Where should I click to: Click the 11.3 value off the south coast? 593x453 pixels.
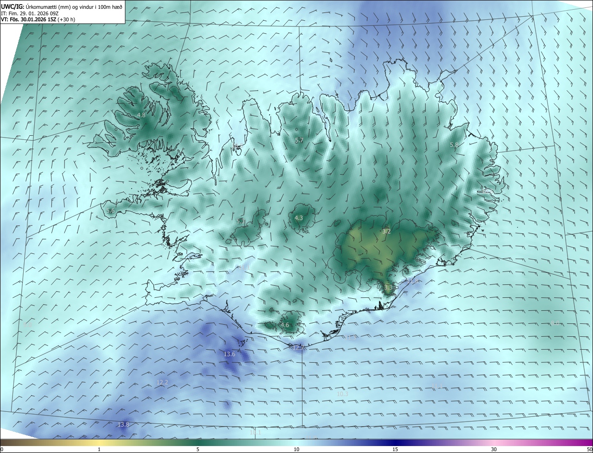coord(351,337)
